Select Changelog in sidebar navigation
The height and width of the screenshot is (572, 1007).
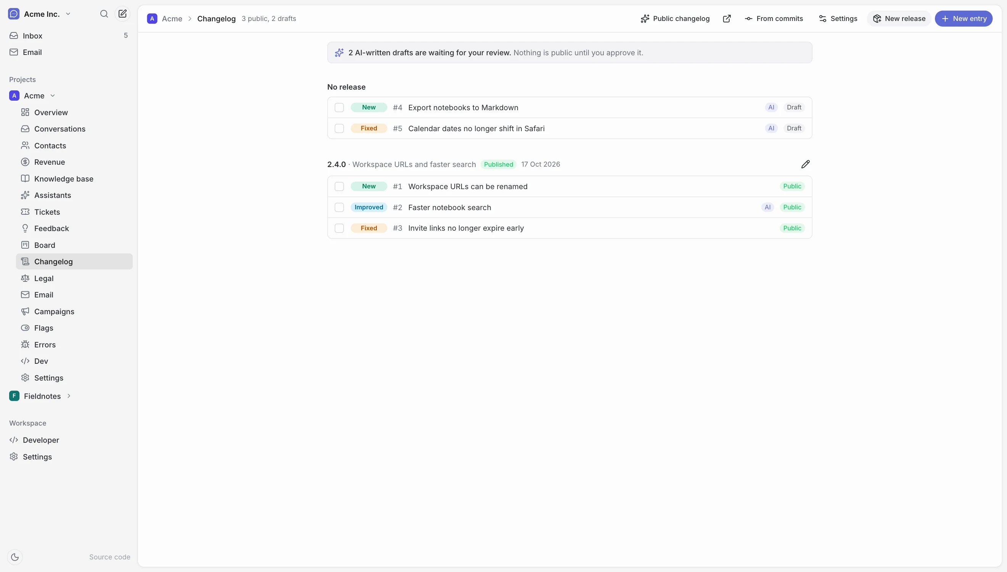pyautogui.click(x=74, y=262)
